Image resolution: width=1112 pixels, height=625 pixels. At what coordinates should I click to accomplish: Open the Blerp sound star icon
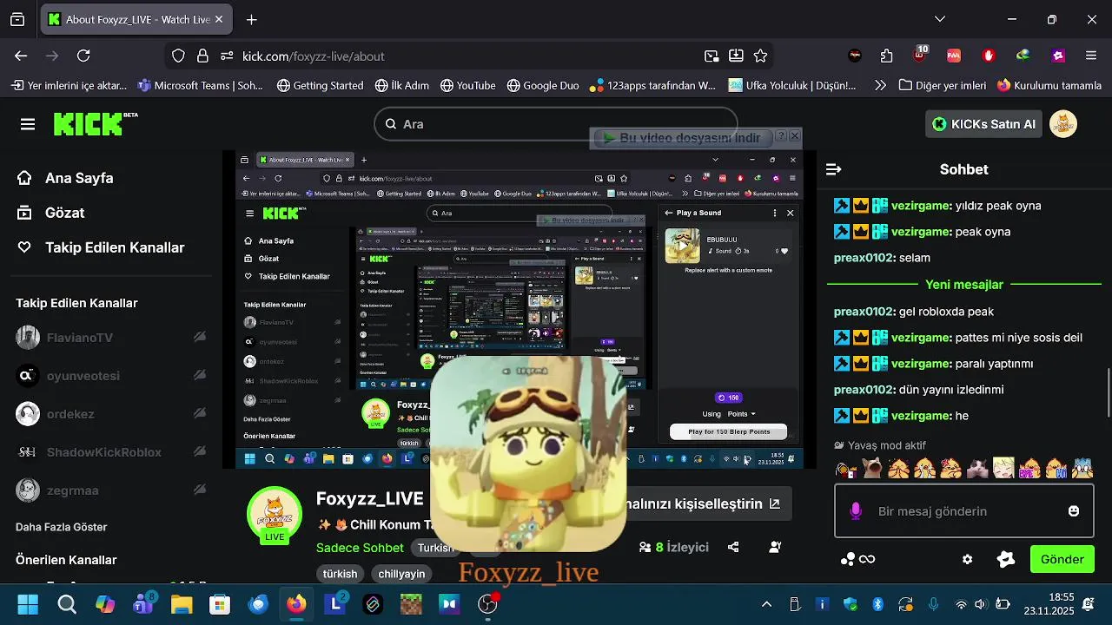pyautogui.click(x=1006, y=559)
